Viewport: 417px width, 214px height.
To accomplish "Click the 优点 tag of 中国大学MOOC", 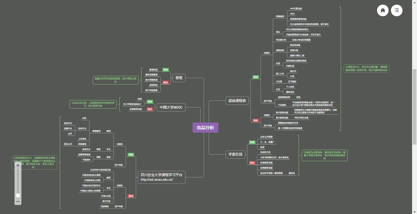I will click(150, 102).
